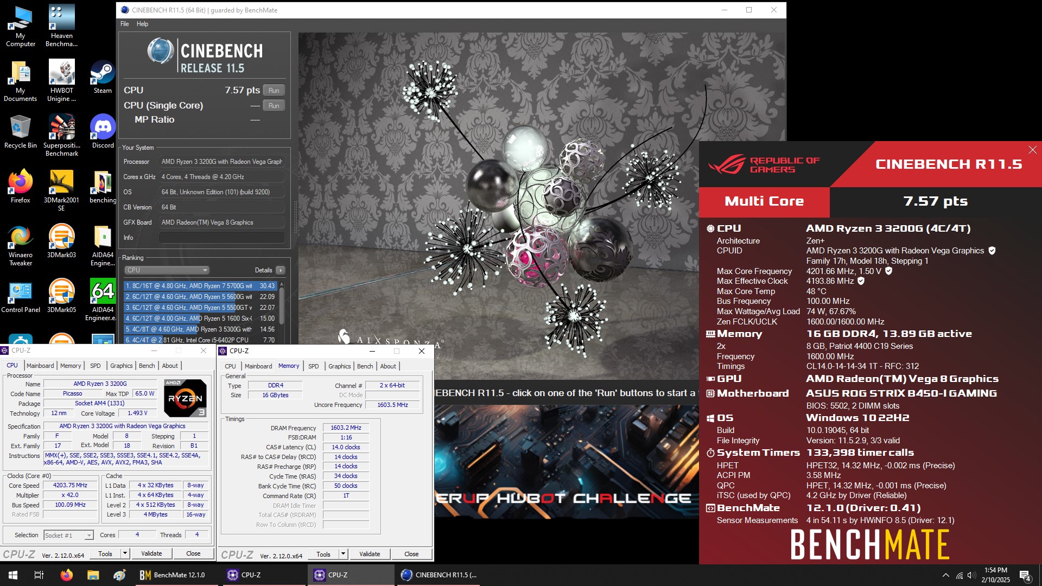Open the 3DMark2001 SE shortcut
The height and width of the screenshot is (586, 1042).
[61, 190]
